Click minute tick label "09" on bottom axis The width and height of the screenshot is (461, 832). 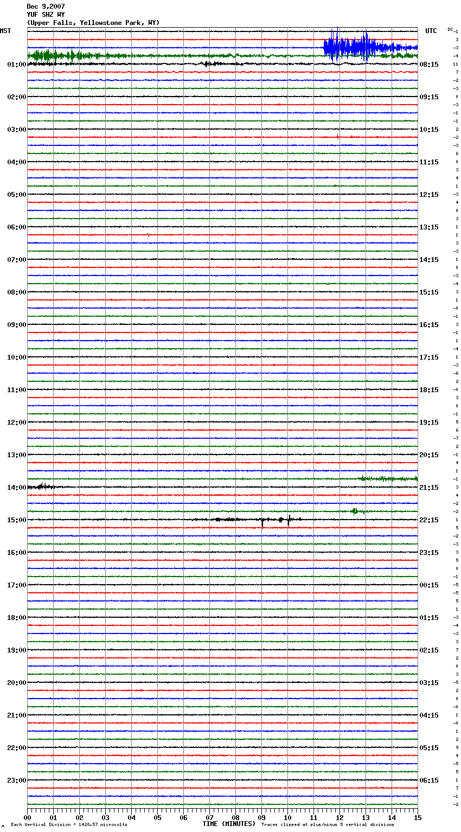coord(261,817)
